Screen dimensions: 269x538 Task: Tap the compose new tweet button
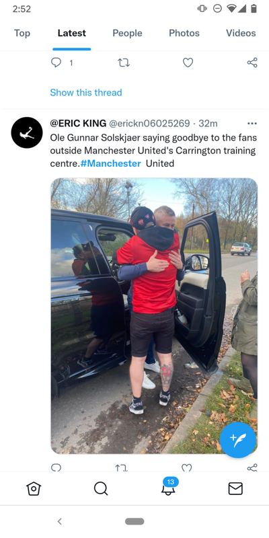(238, 440)
